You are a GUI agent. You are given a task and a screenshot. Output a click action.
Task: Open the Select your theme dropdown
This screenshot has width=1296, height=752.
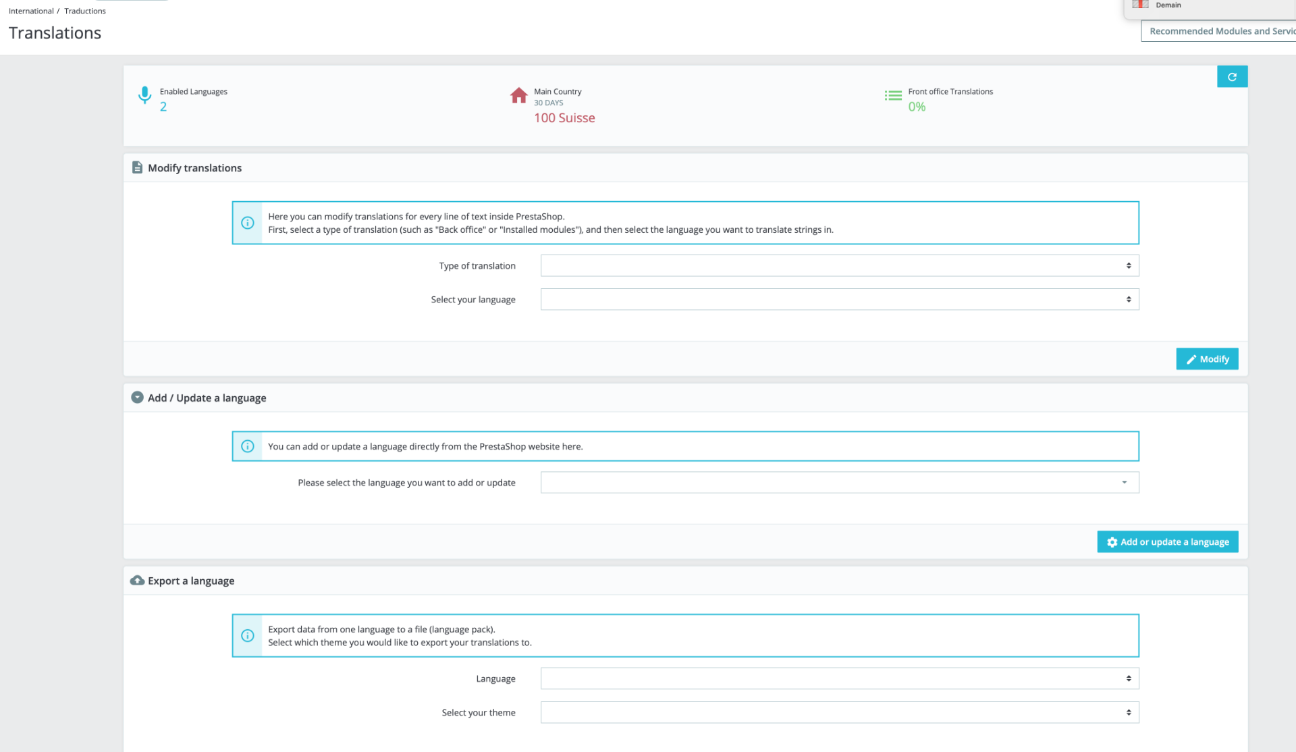tap(840, 712)
